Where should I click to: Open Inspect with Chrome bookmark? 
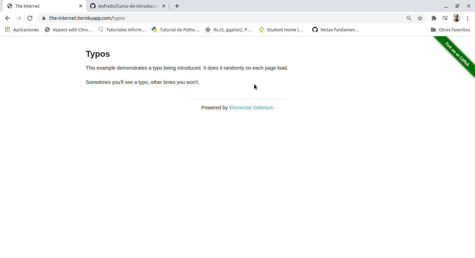tap(69, 30)
